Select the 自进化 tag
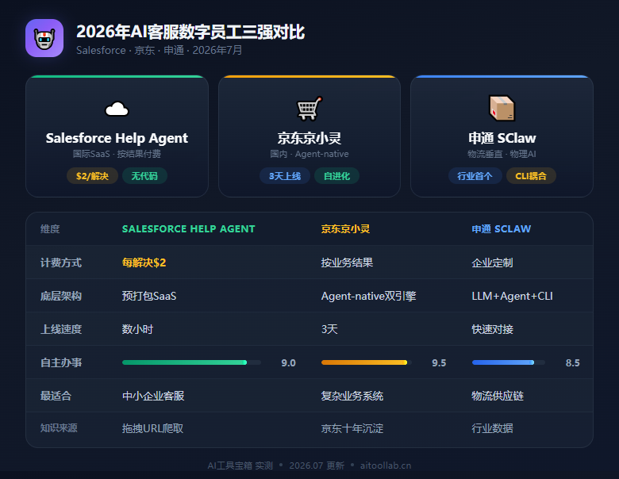Screen dimensions: 619x479 coord(336,176)
